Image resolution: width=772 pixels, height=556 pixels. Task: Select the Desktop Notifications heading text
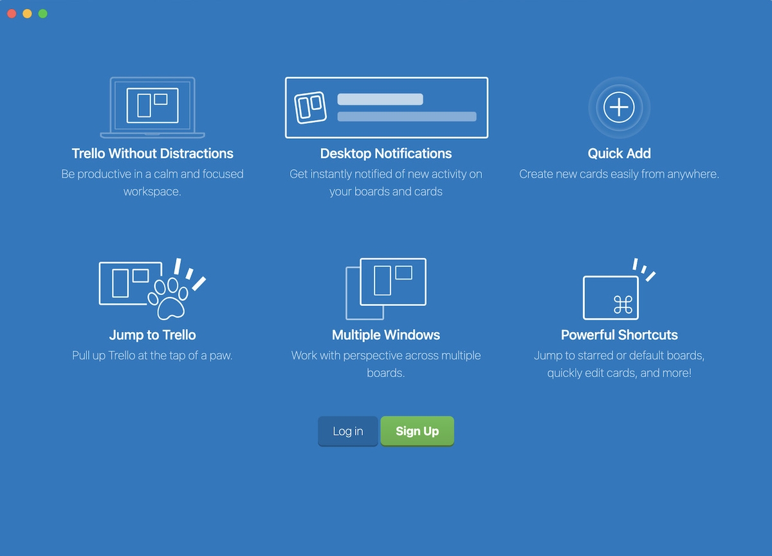386,154
